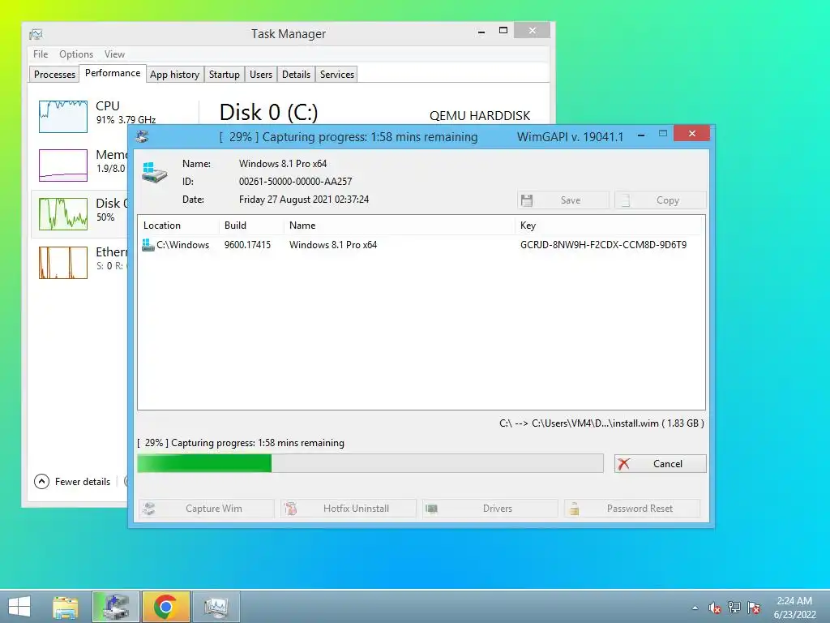Switch to App history tab
The image size is (830, 623).
(x=175, y=74)
